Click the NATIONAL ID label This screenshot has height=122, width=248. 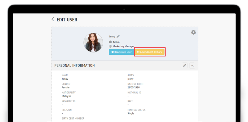tap(134, 93)
